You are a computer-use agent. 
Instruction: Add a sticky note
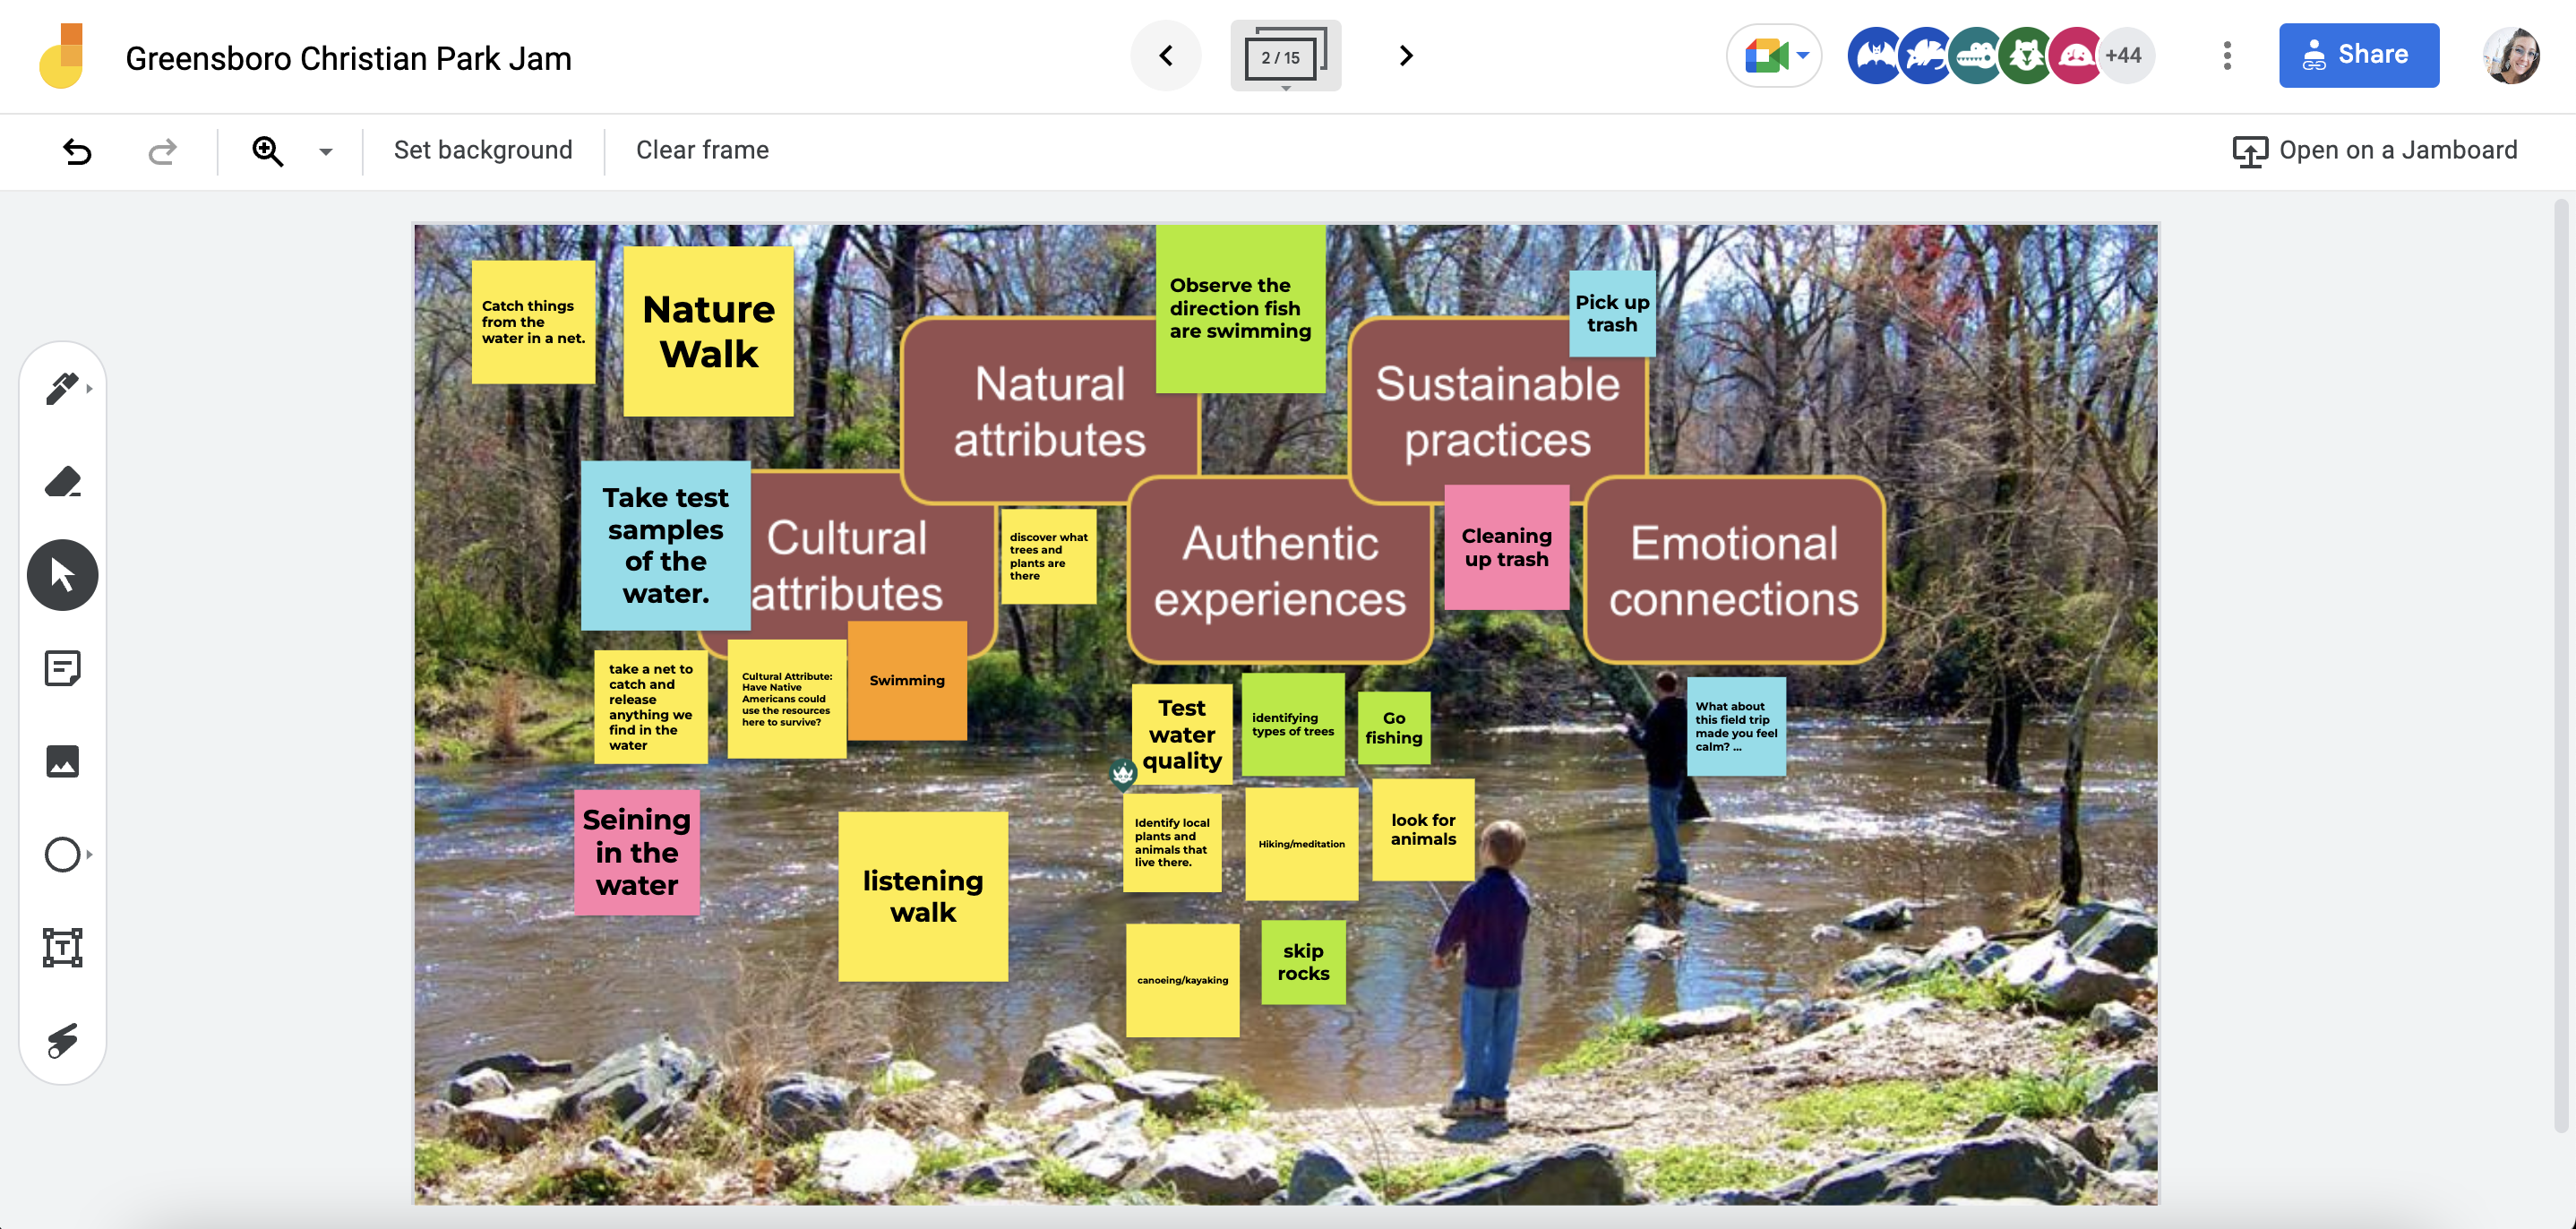62,668
